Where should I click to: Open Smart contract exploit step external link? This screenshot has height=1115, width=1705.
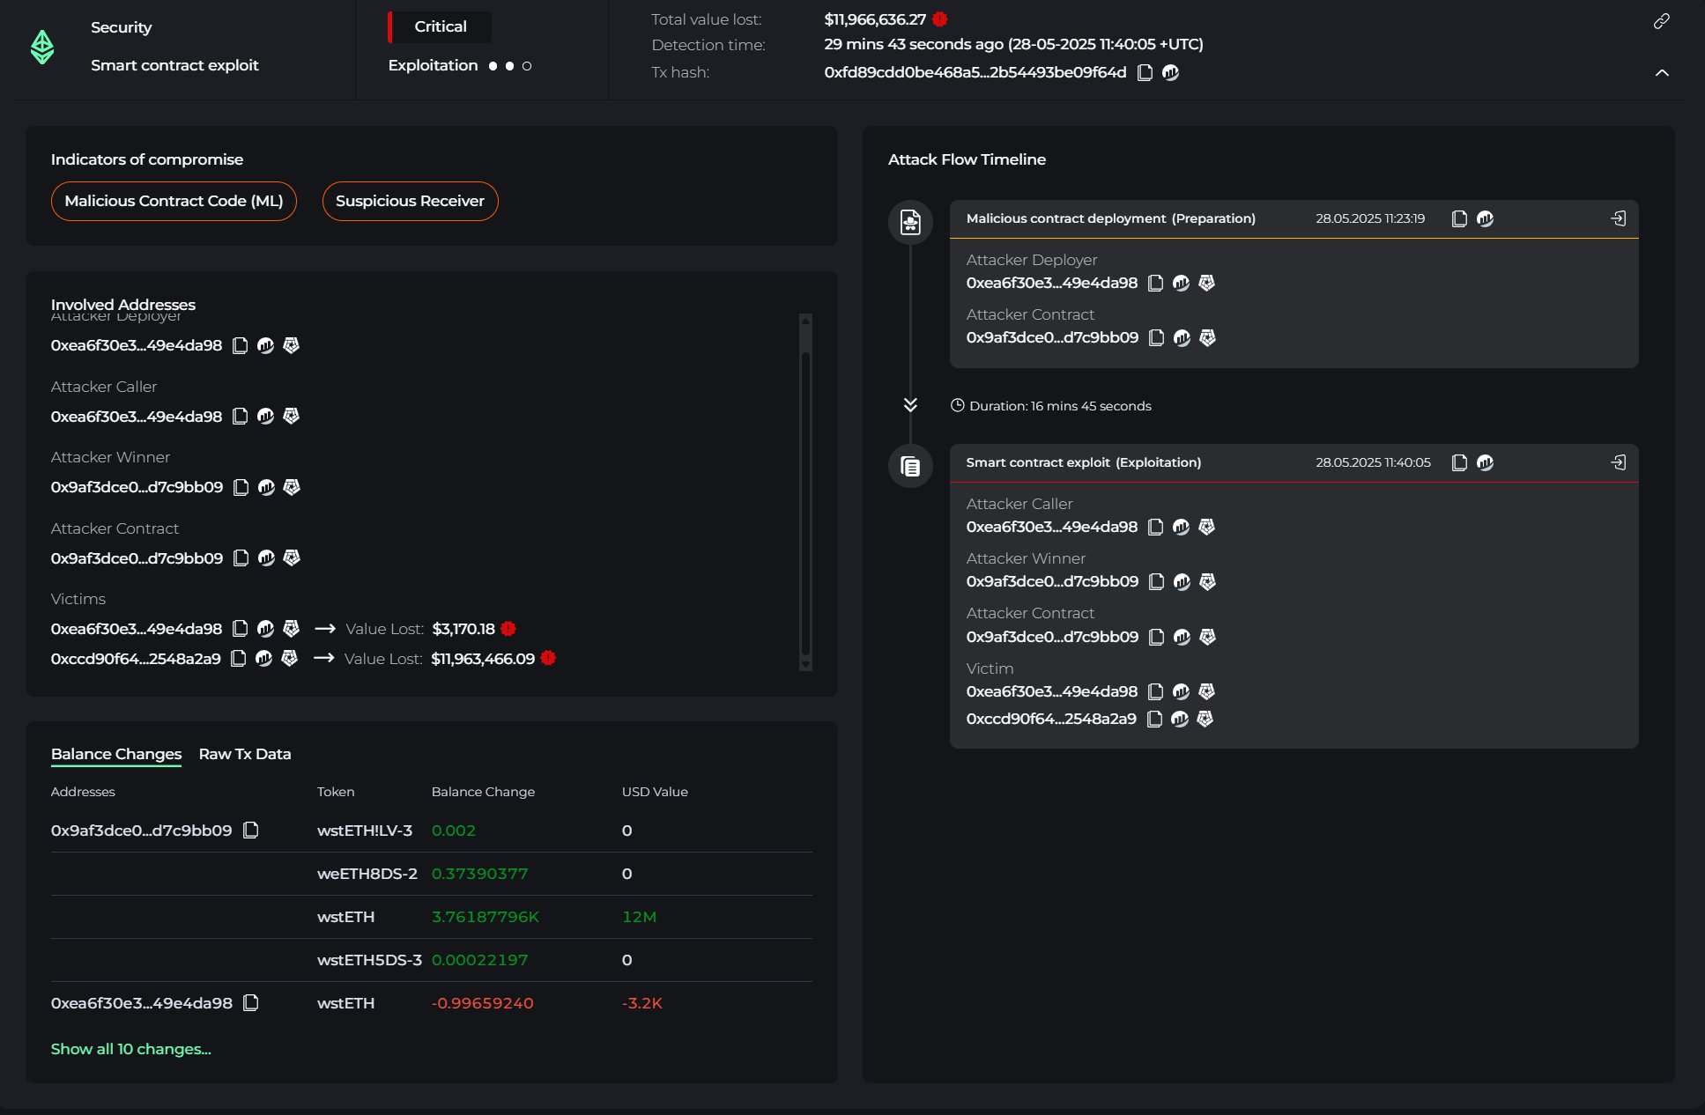pos(1619,462)
